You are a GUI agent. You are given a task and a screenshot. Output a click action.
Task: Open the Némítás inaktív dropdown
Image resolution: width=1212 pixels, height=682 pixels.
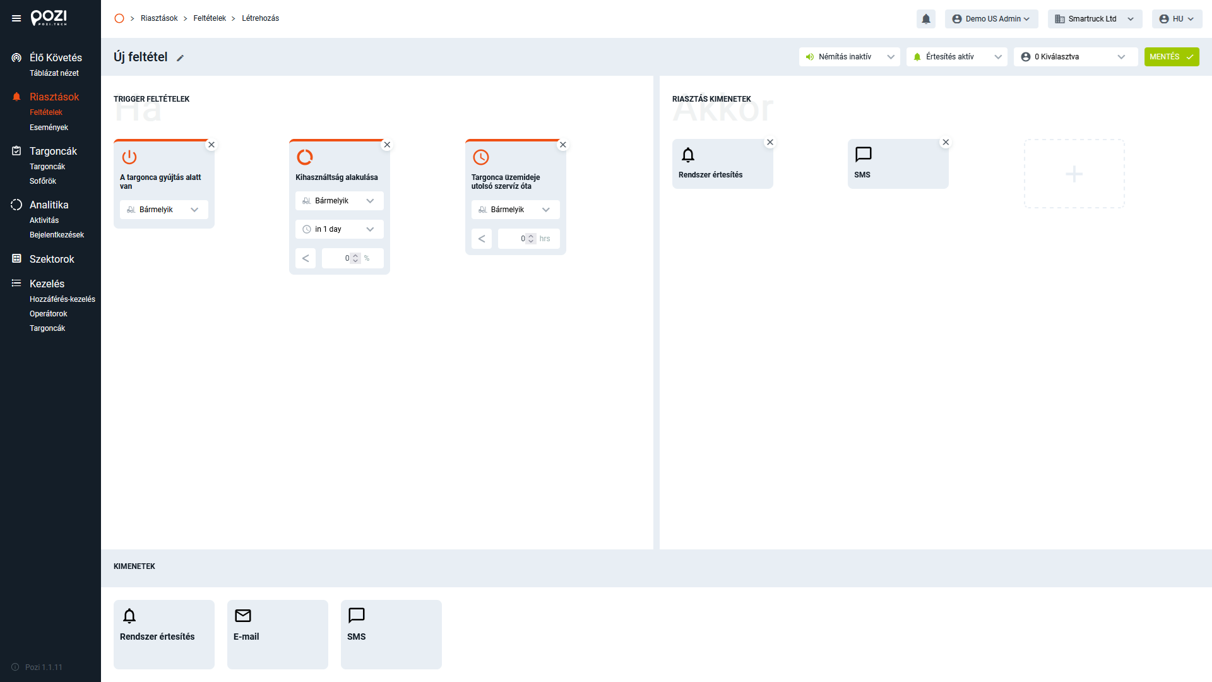[849, 57]
